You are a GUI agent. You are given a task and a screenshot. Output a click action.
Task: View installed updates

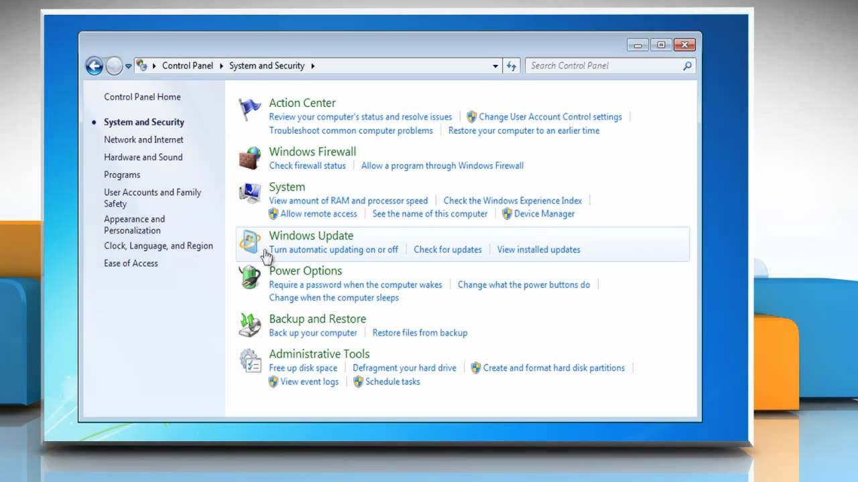tap(539, 250)
